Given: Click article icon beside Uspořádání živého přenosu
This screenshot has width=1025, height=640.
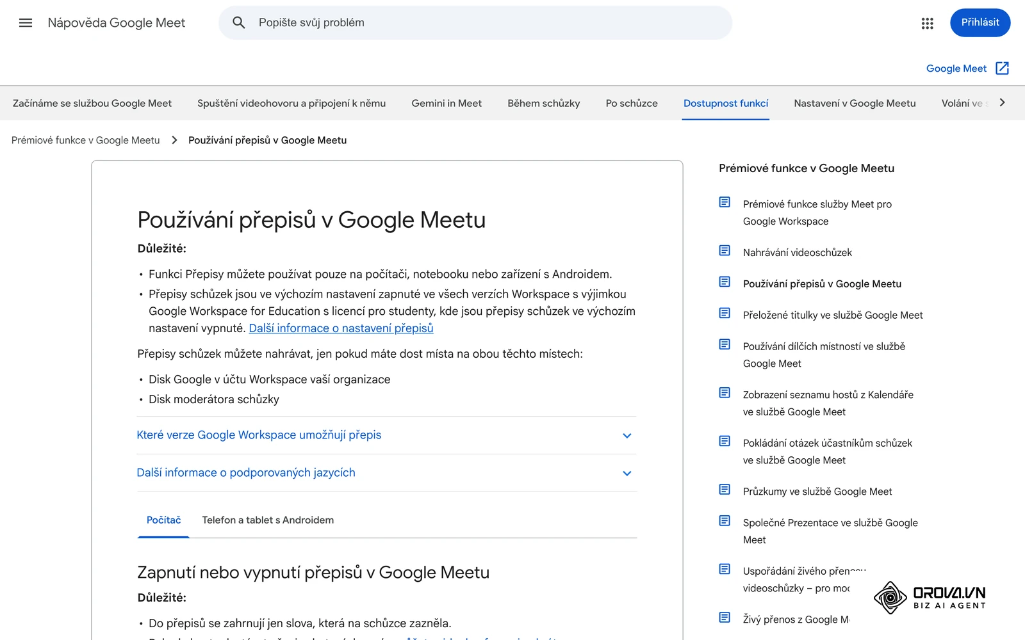Looking at the screenshot, I should [x=725, y=570].
